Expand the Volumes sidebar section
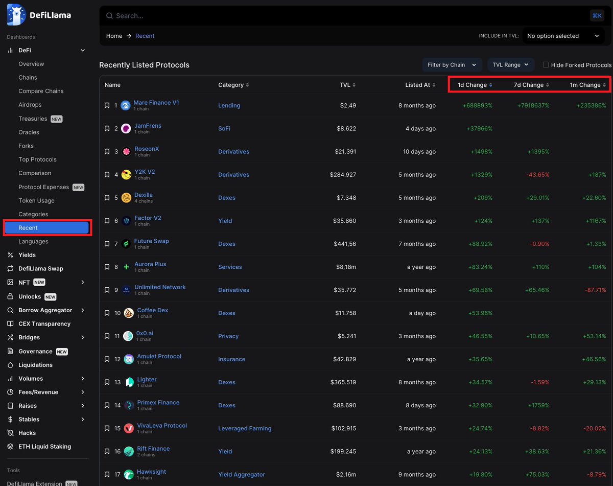This screenshot has height=486, width=613. click(x=83, y=379)
